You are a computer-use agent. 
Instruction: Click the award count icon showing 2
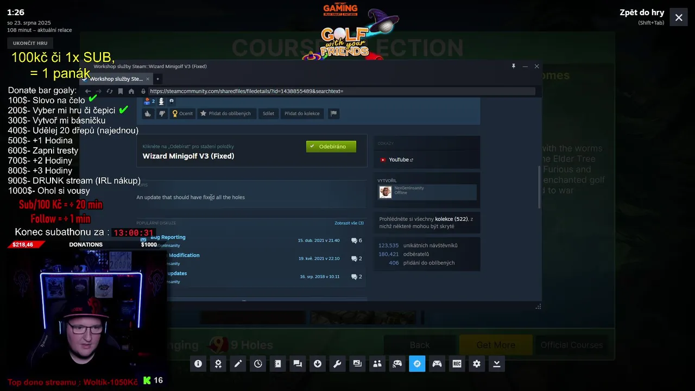click(x=149, y=101)
